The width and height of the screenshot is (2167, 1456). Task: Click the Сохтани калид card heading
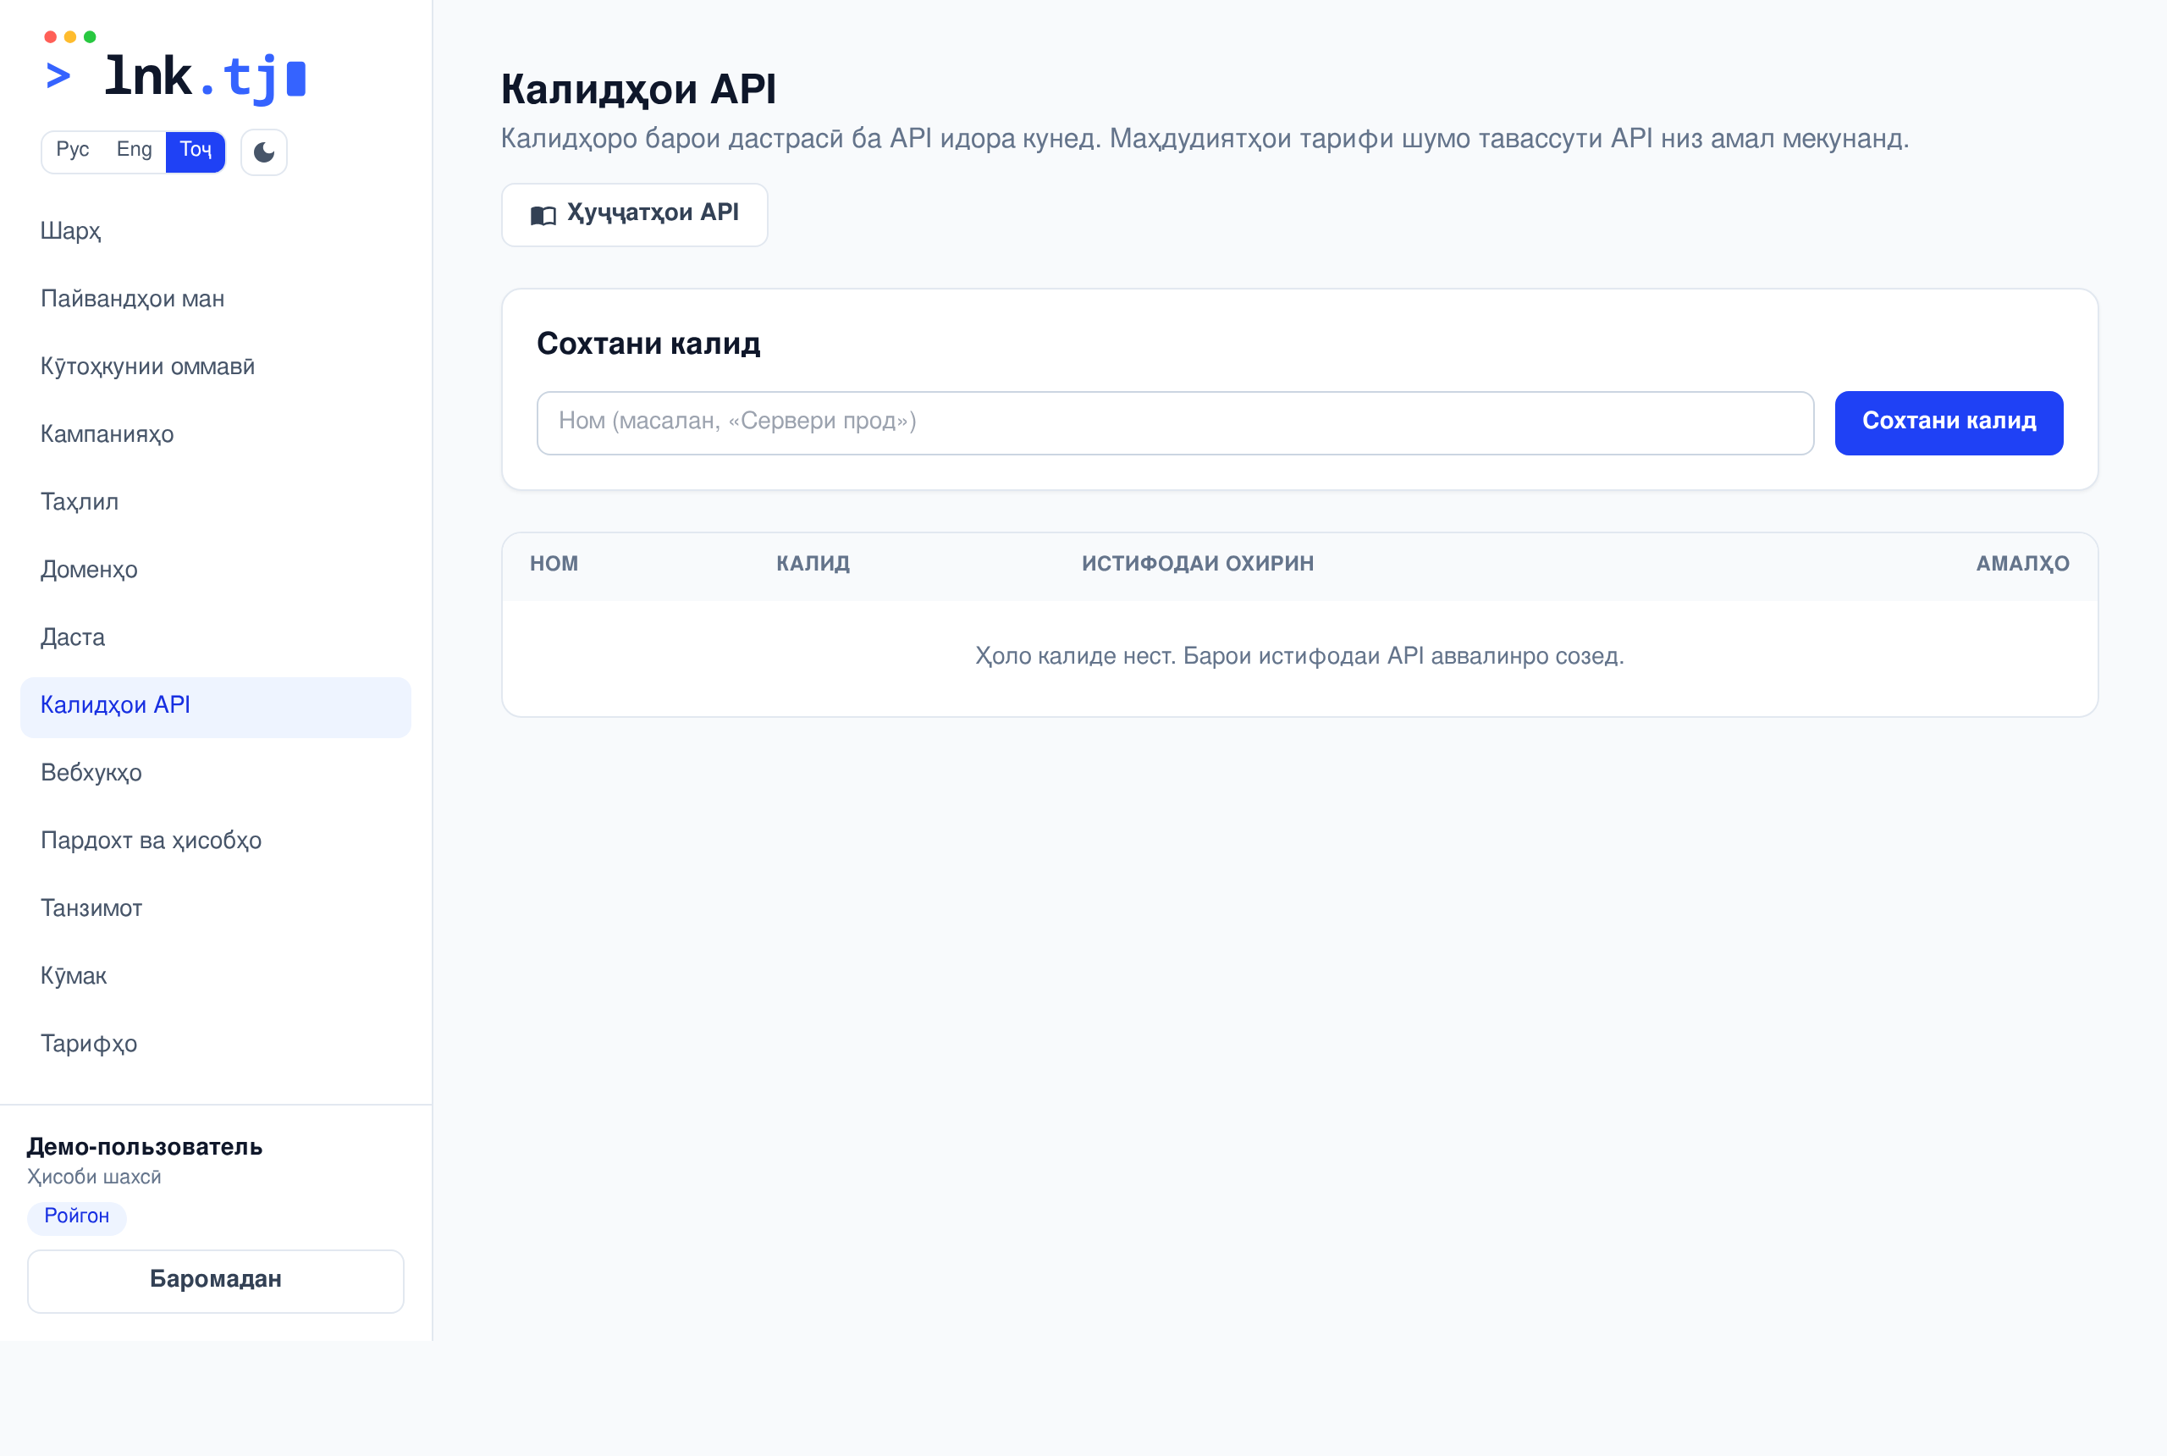649,345
